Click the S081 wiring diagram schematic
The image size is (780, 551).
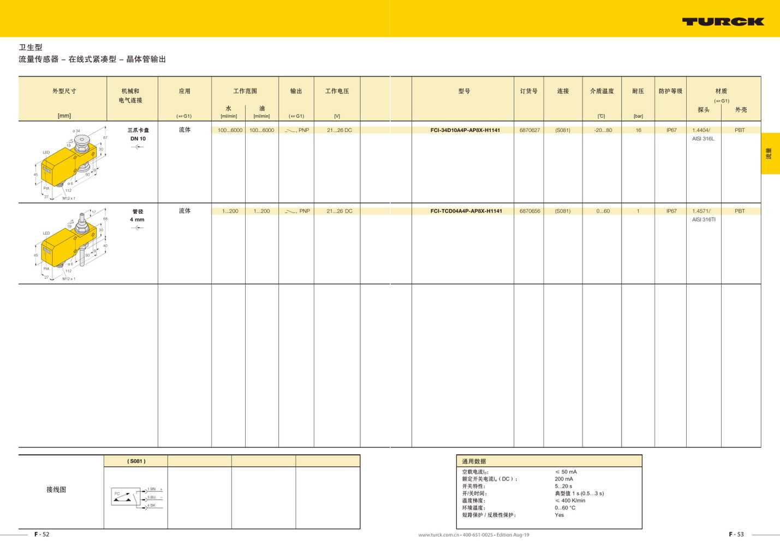tap(136, 497)
